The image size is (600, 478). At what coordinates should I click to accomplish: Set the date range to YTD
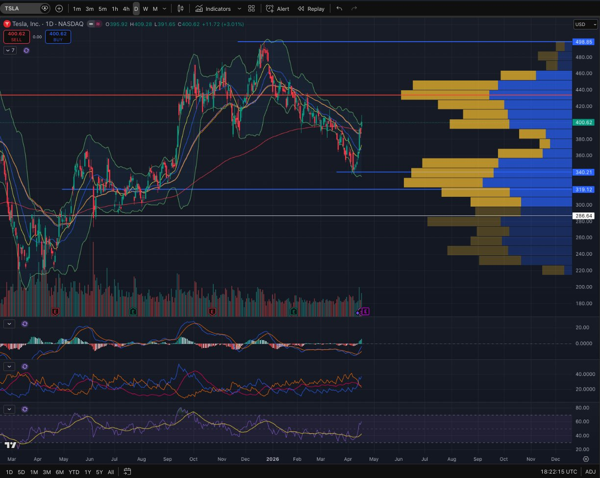(x=74, y=472)
